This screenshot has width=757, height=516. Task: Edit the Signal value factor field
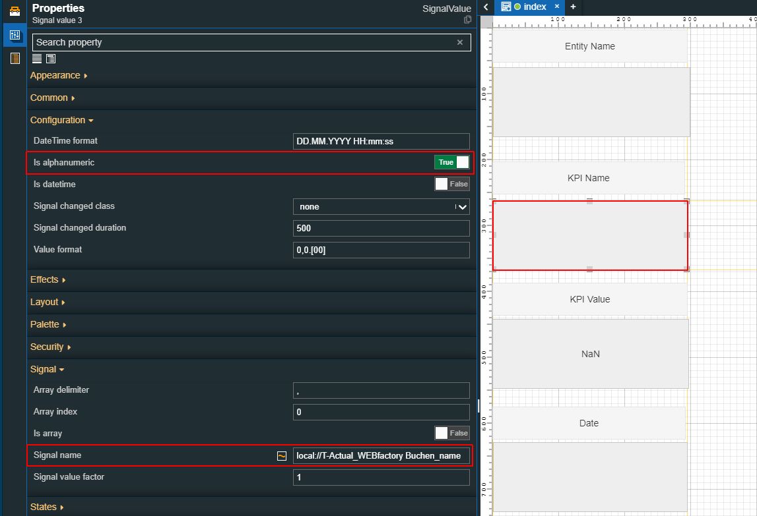pyautogui.click(x=381, y=477)
